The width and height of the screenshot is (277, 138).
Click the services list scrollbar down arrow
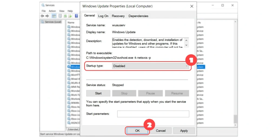tap(235, 125)
